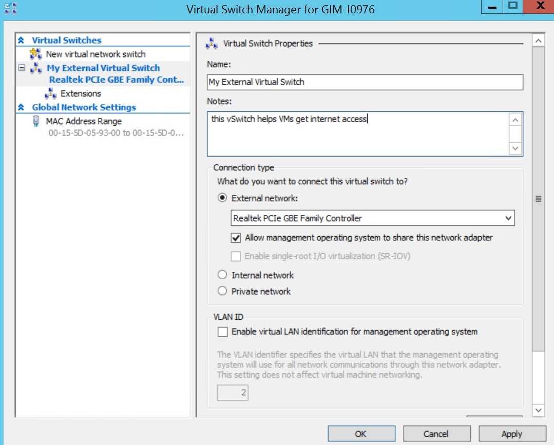The image size is (554, 445).
Task: Collapse the My External Virtual Switch tree node
Action: coord(22,68)
